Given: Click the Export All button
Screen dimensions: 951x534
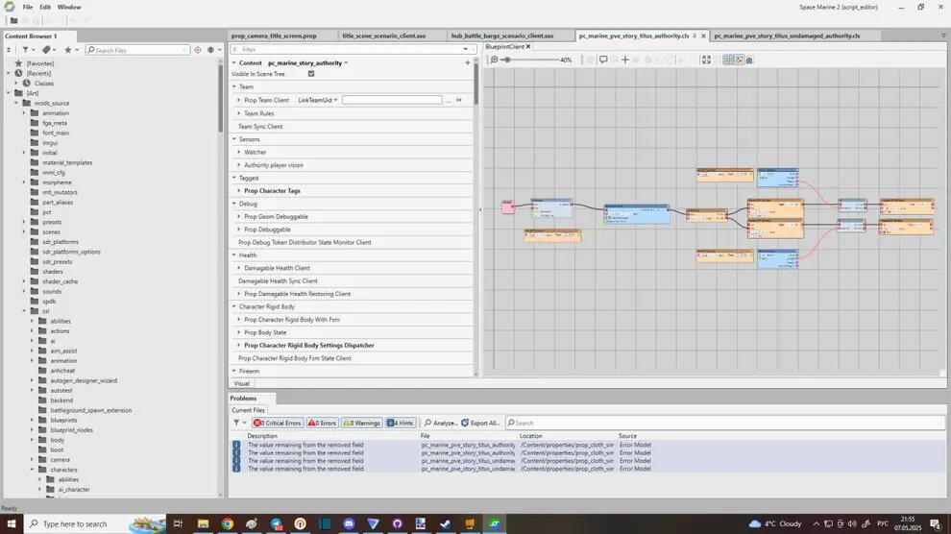Looking at the screenshot, I should [481, 423].
